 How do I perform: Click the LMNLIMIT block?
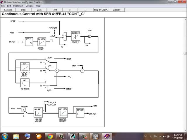[x=38, y=112]
